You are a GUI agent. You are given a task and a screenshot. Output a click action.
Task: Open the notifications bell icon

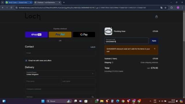click(x=177, y=101)
